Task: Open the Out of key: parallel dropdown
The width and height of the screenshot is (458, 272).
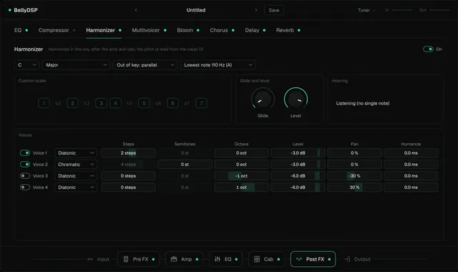Action: pos(145,65)
